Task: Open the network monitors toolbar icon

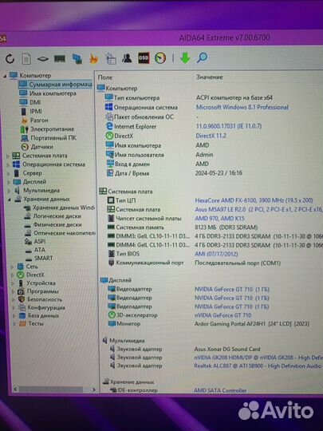Action: pyautogui.click(x=77, y=58)
